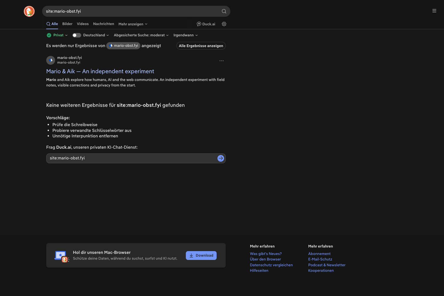This screenshot has width=444, height=296.
Task: Open Hilfeseiten footer link
Action: tap(259, 271)
